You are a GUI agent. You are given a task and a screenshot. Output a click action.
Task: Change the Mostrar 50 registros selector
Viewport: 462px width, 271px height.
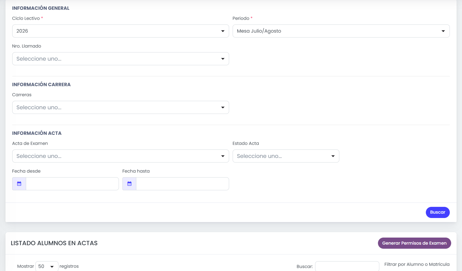(x=47, y=266)
